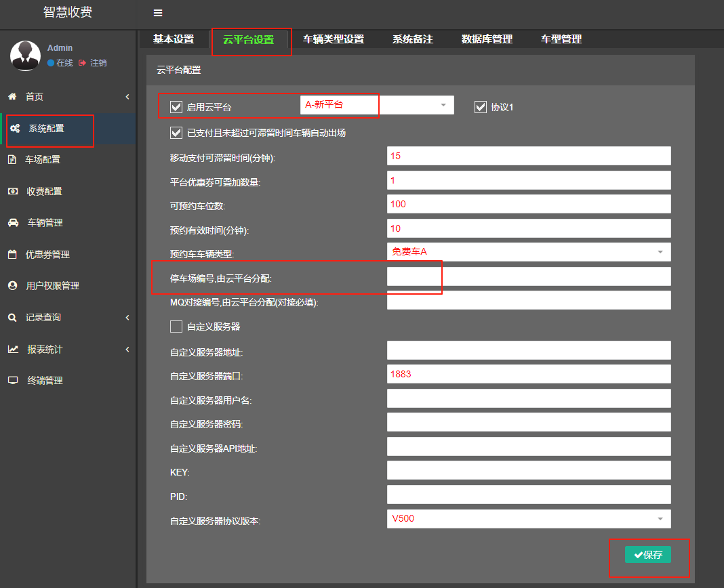Click the user icon for 用户权限管理

(12, 286)
